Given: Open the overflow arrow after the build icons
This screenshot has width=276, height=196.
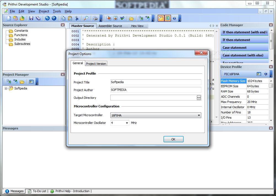Looking at the screenshot, I should (x=153, y=18).
